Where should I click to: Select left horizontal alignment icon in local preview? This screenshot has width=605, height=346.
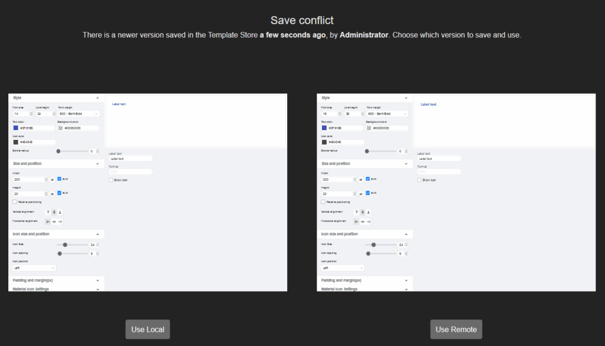point(48,221)
